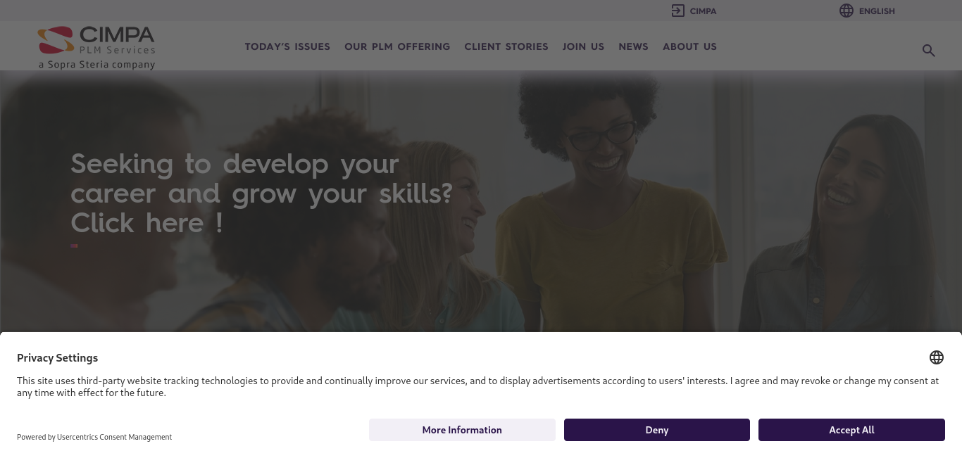Click the CIMPA text link at top
The image size is (962, 458).
[703, 11]
